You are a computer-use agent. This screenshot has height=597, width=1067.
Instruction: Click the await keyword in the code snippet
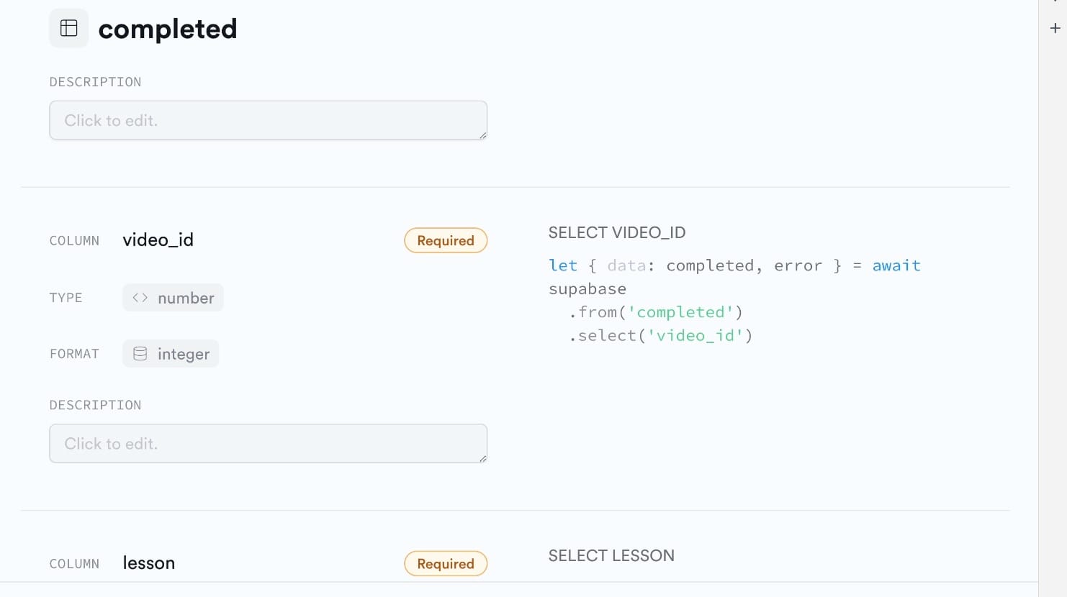click(896, 265)
